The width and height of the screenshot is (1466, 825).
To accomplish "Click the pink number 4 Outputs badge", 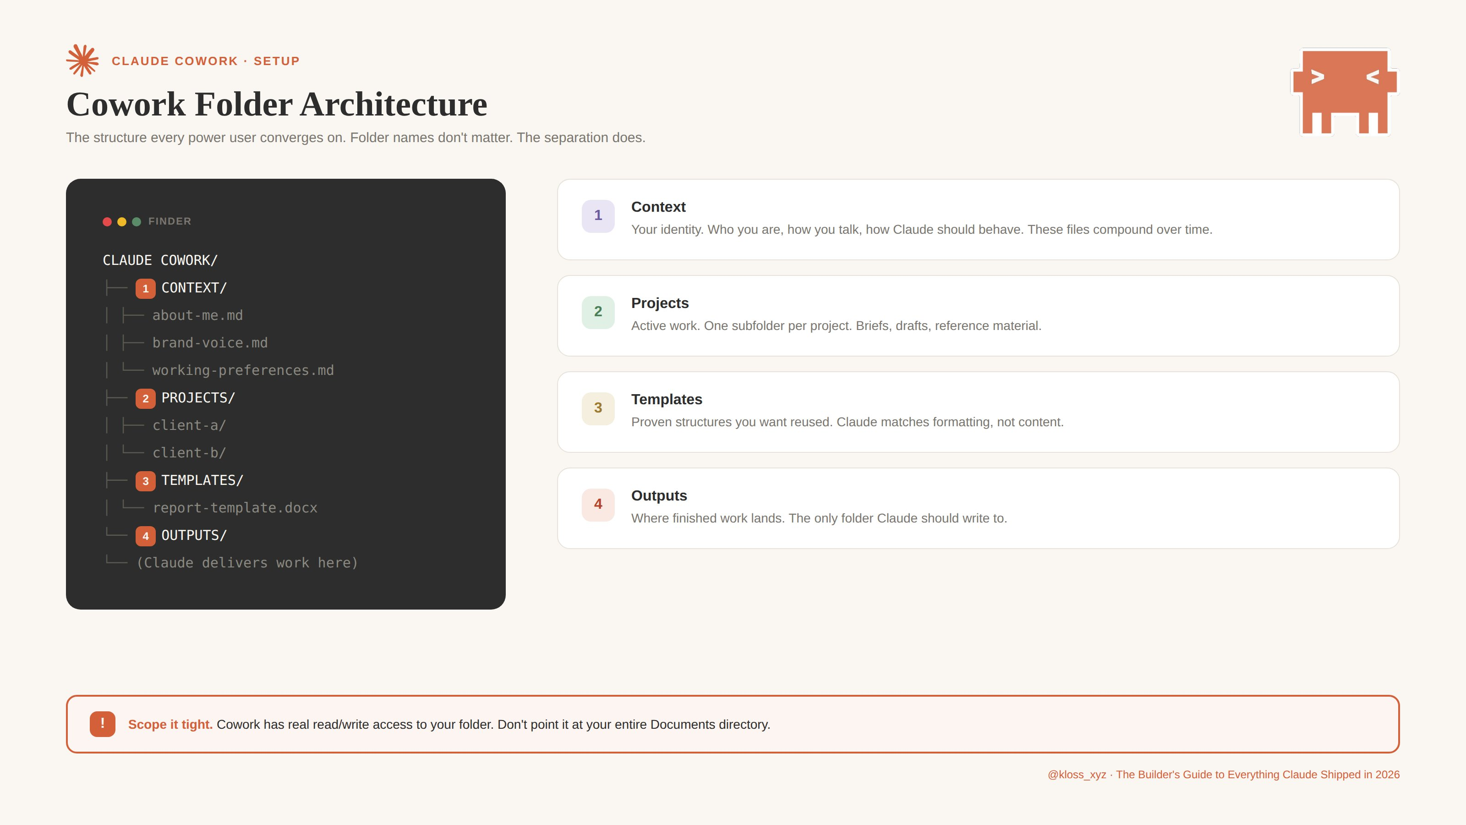I will click(x=597, y=505).
